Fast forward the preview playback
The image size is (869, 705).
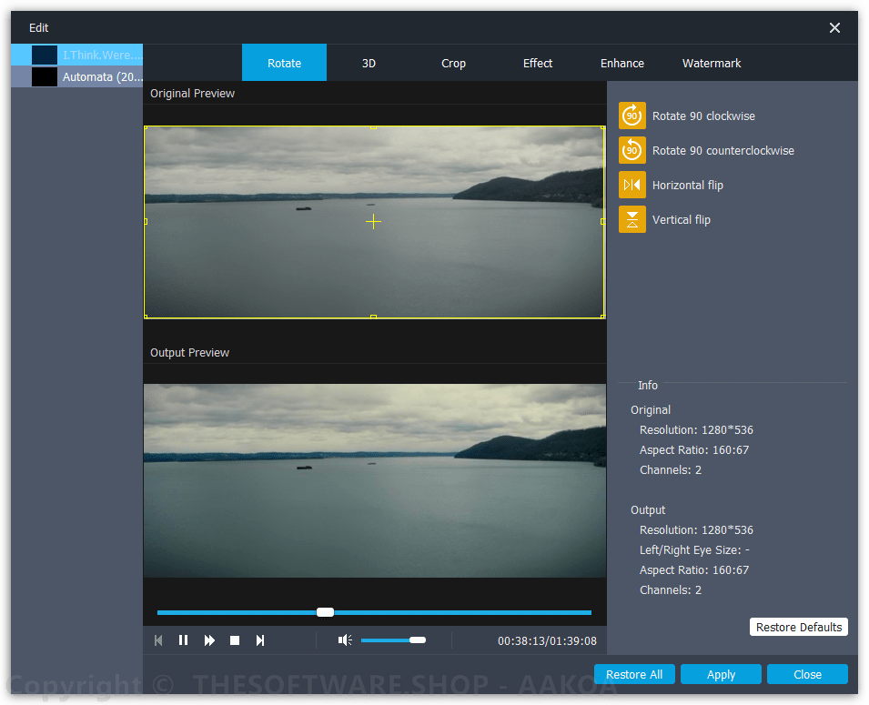tap(208, 640)
